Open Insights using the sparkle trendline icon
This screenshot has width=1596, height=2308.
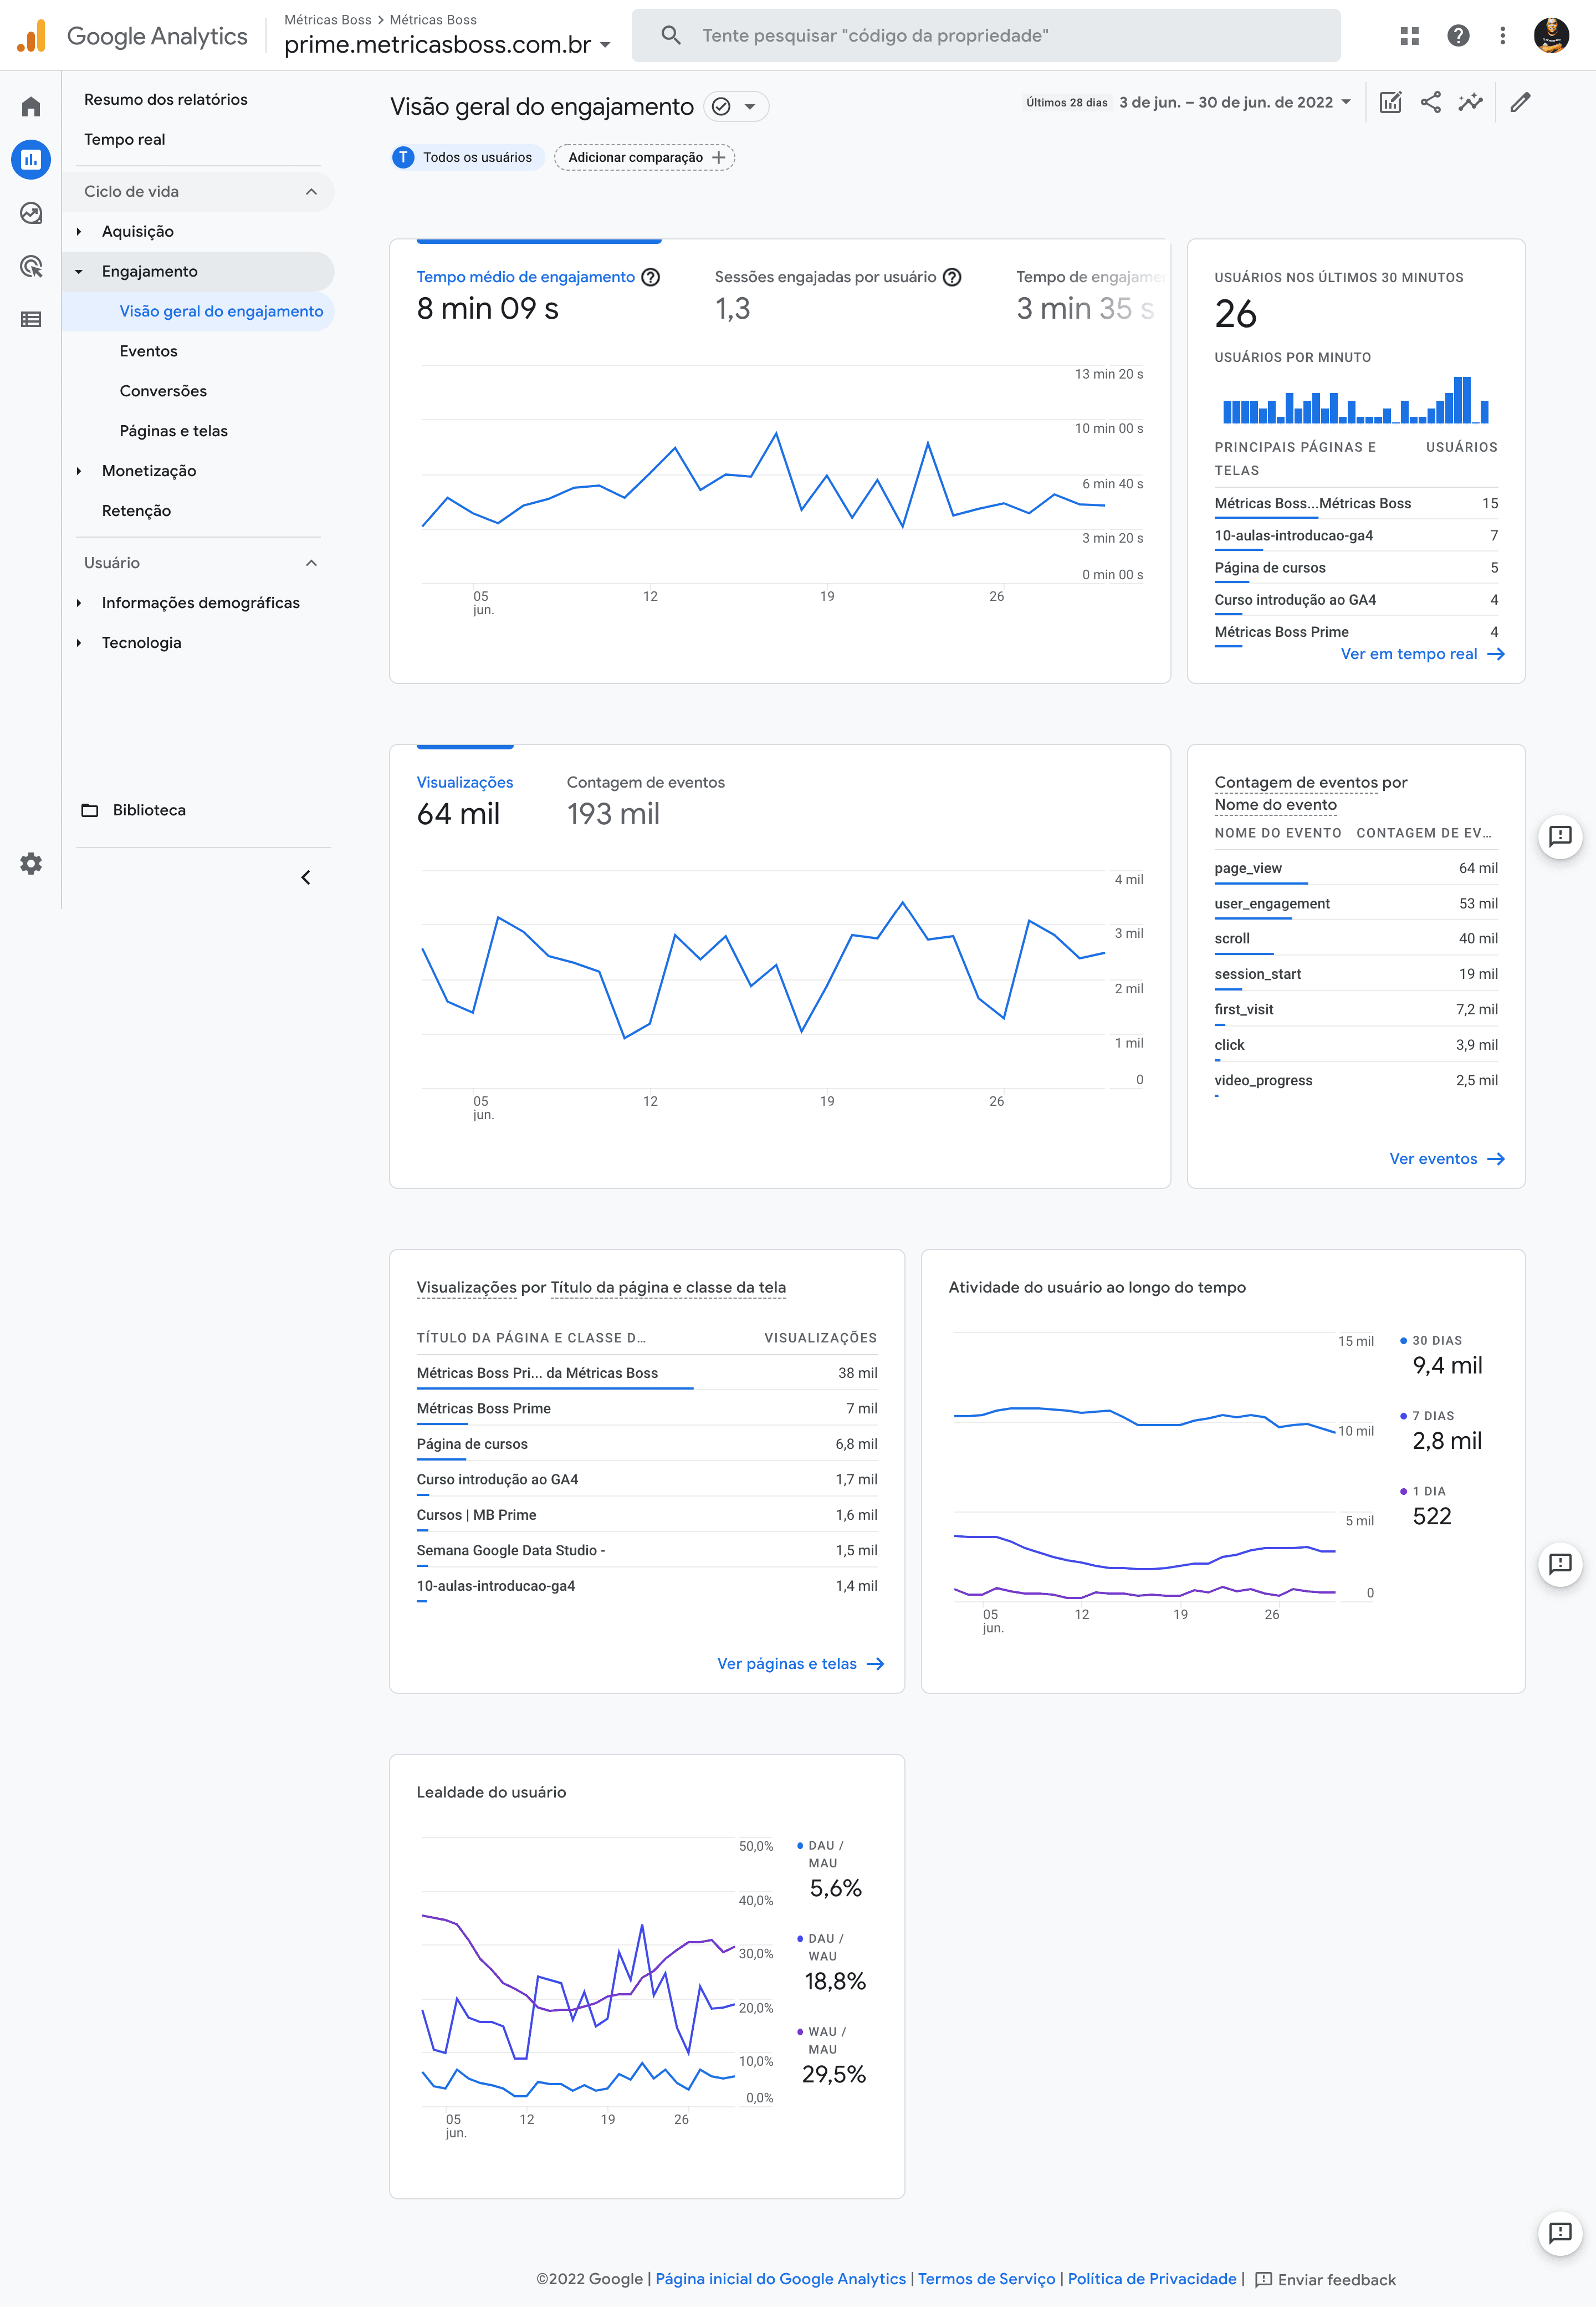pos(1470,101)
